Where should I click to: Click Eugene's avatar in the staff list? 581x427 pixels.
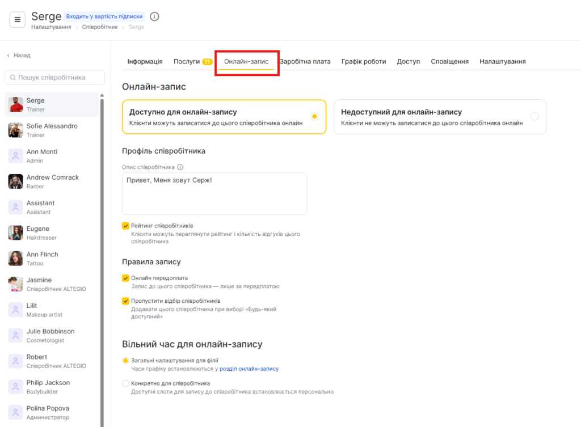pyautogui.click(x=15, y=233)
